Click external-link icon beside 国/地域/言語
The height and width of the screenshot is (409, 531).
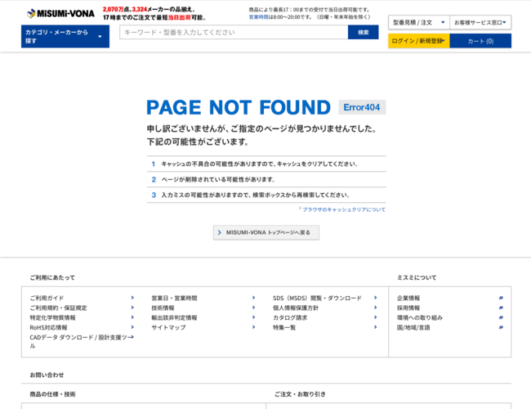[501, 327]
